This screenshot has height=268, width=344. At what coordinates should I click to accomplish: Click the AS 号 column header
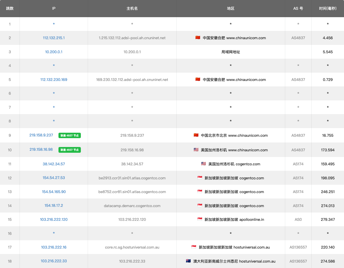298,8
